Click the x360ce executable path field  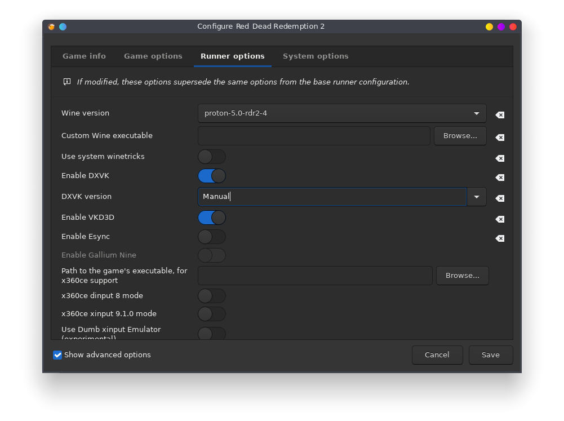pyautogui.click(x=315, y=275)
